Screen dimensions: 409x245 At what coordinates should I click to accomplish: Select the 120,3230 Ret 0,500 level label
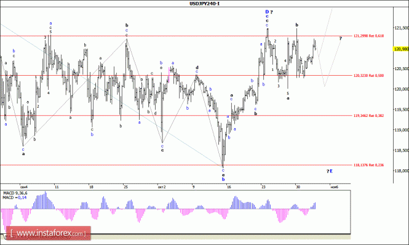pos(368,76)
